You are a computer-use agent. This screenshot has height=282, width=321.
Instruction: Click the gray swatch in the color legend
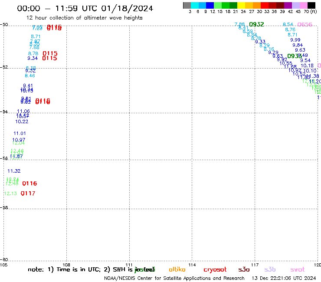pyautogui.click(x=187, y=5)
